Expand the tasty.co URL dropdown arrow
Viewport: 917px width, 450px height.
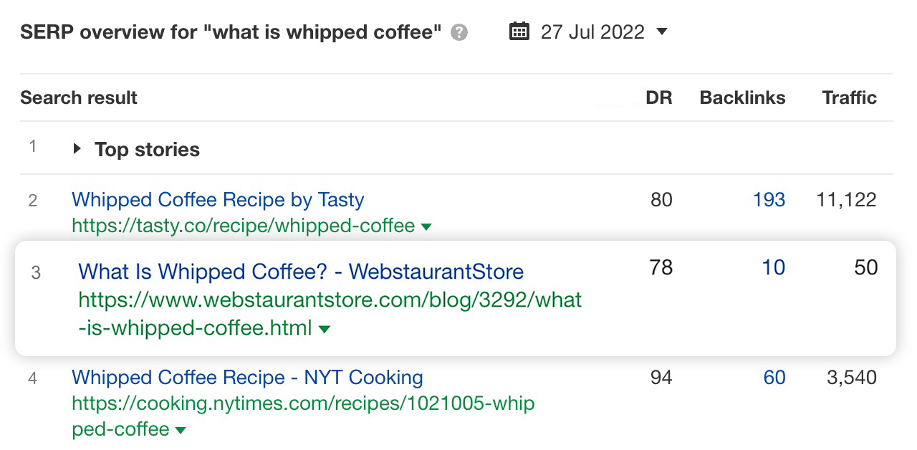(x=426, y=226)
